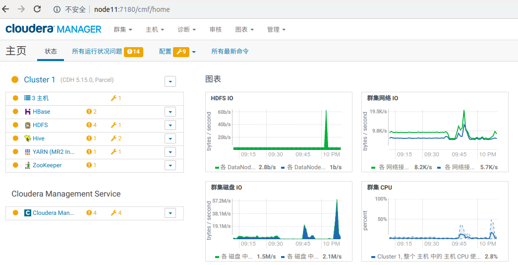This screenshot has width=518, height=265.
Task: Open the 群集 CPU chart
Action: tap(435, 221)
